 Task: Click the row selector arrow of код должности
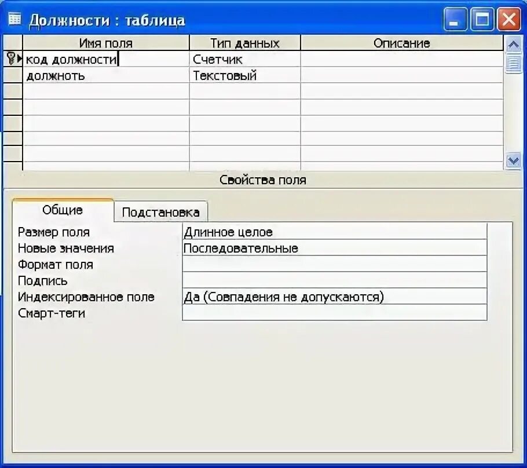coord(17,58)
